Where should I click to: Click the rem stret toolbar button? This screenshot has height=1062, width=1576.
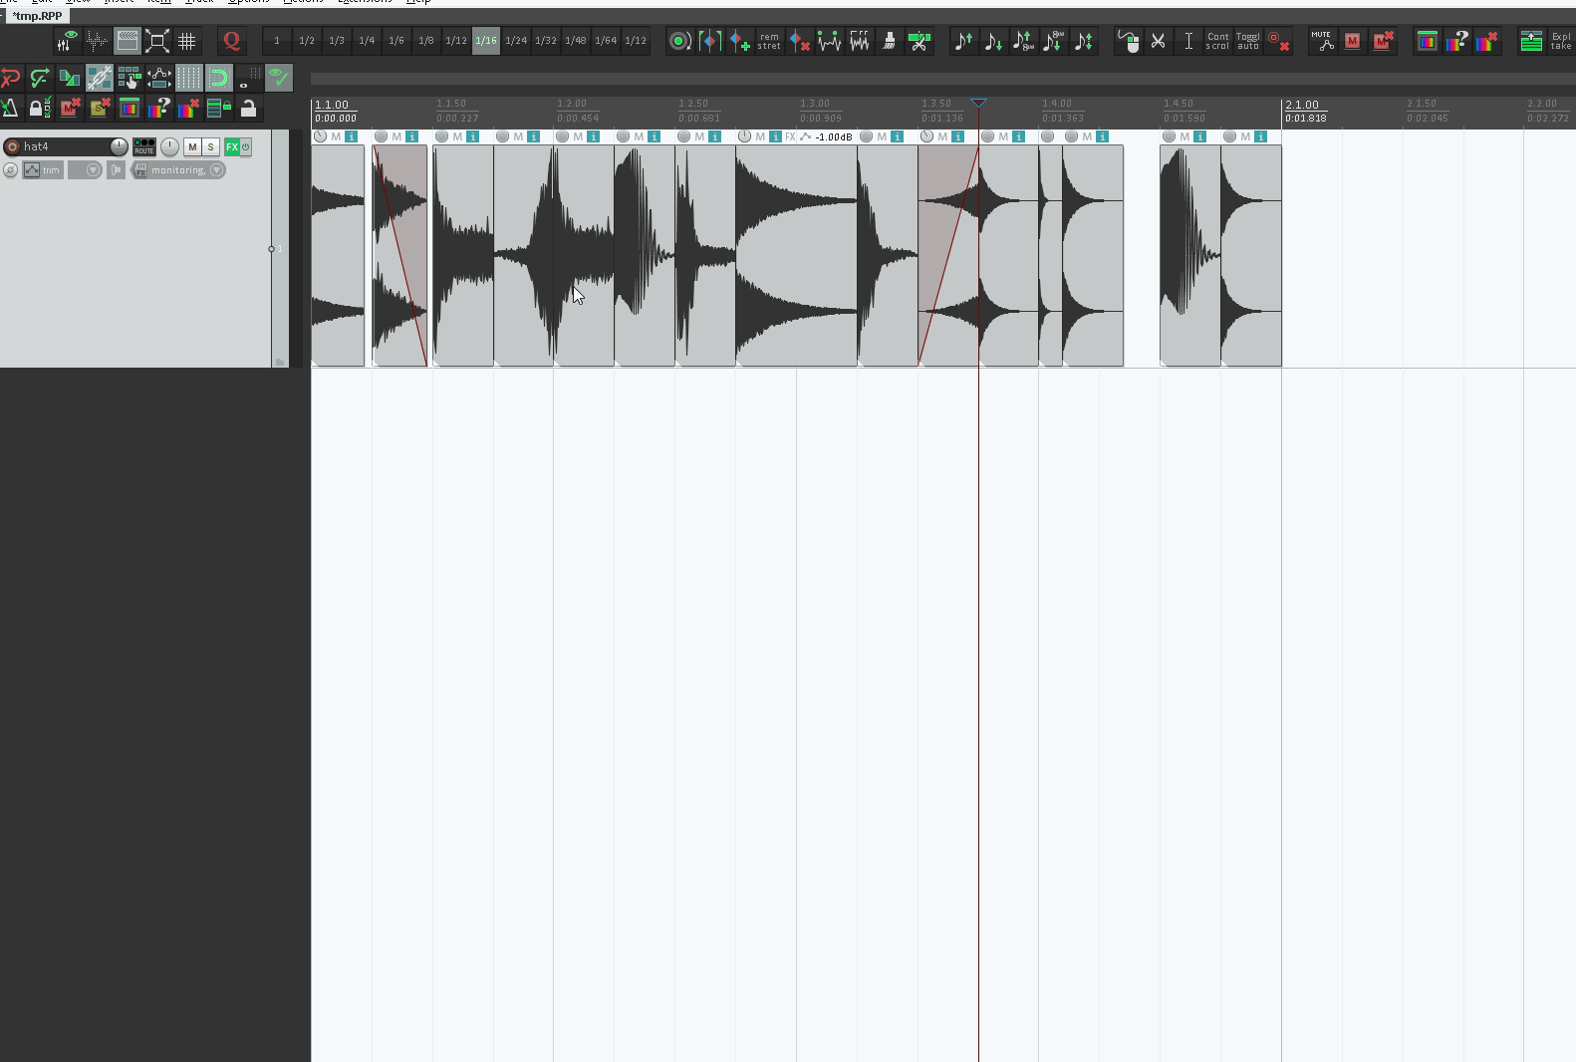(769, 41)
